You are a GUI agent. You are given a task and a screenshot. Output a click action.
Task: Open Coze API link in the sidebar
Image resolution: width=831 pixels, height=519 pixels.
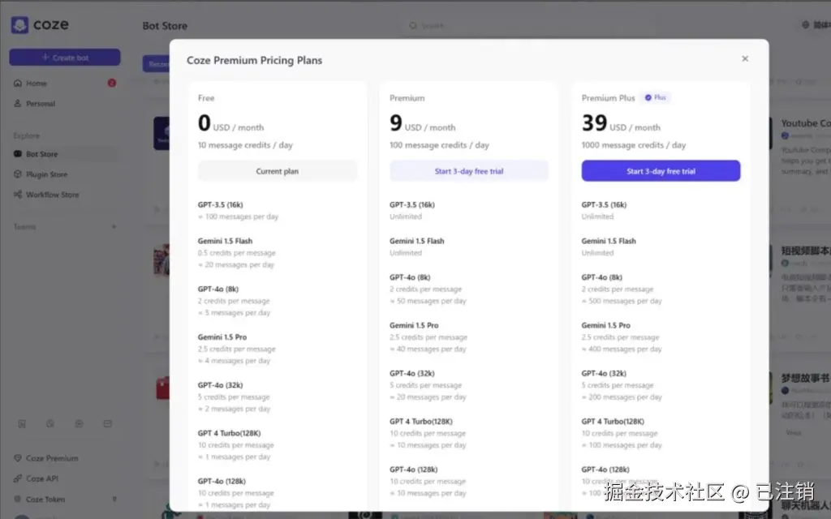(42, 478)
